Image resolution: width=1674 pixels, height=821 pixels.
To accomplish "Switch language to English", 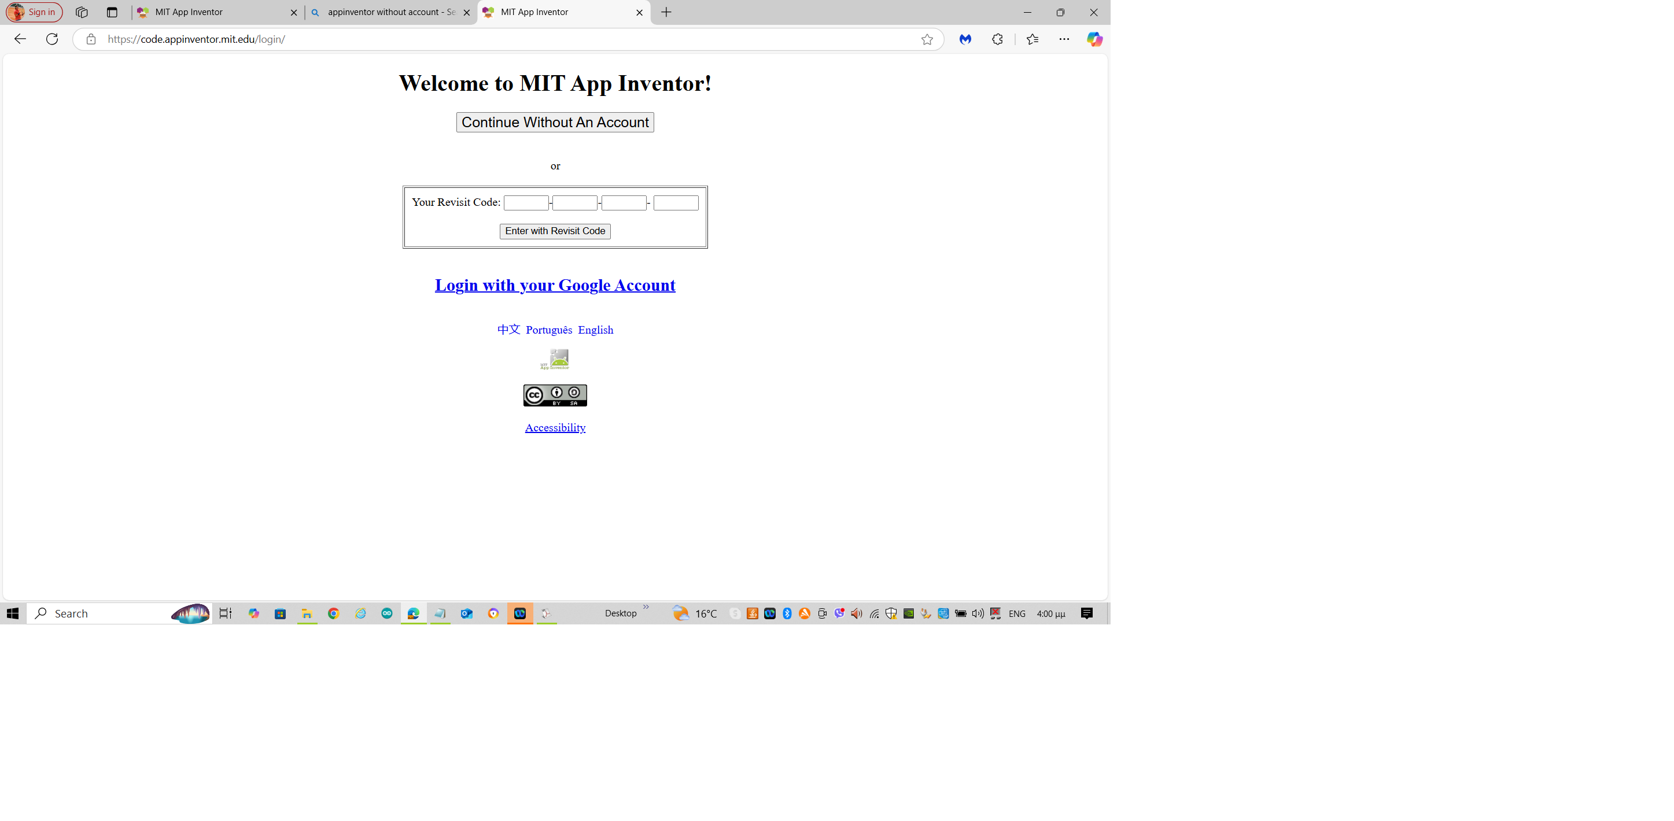I will click(596, 330).
